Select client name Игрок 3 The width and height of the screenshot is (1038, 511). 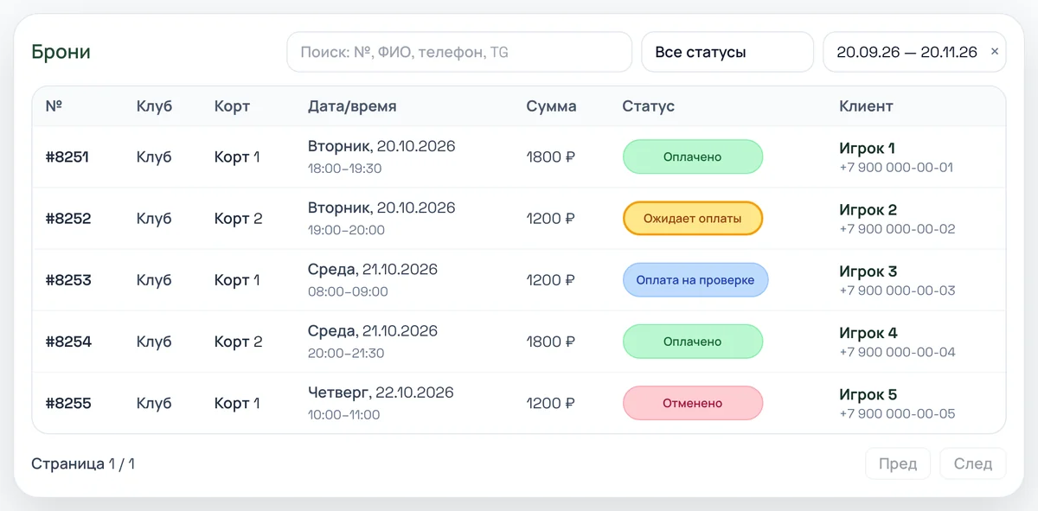868,271
